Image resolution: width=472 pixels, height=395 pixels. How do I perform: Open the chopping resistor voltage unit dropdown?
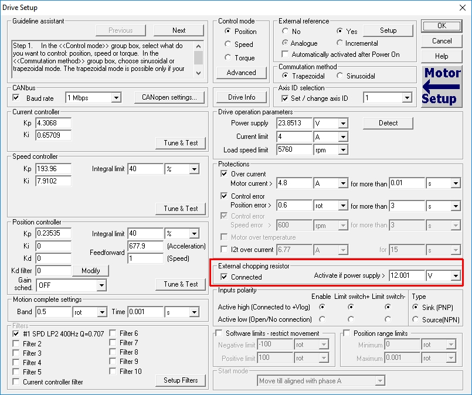click(x=456, y=275)
